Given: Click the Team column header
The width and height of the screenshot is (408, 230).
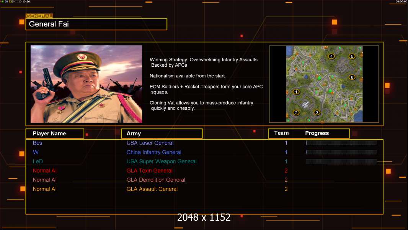Looking at the screenshot, I should pos(281,133).
